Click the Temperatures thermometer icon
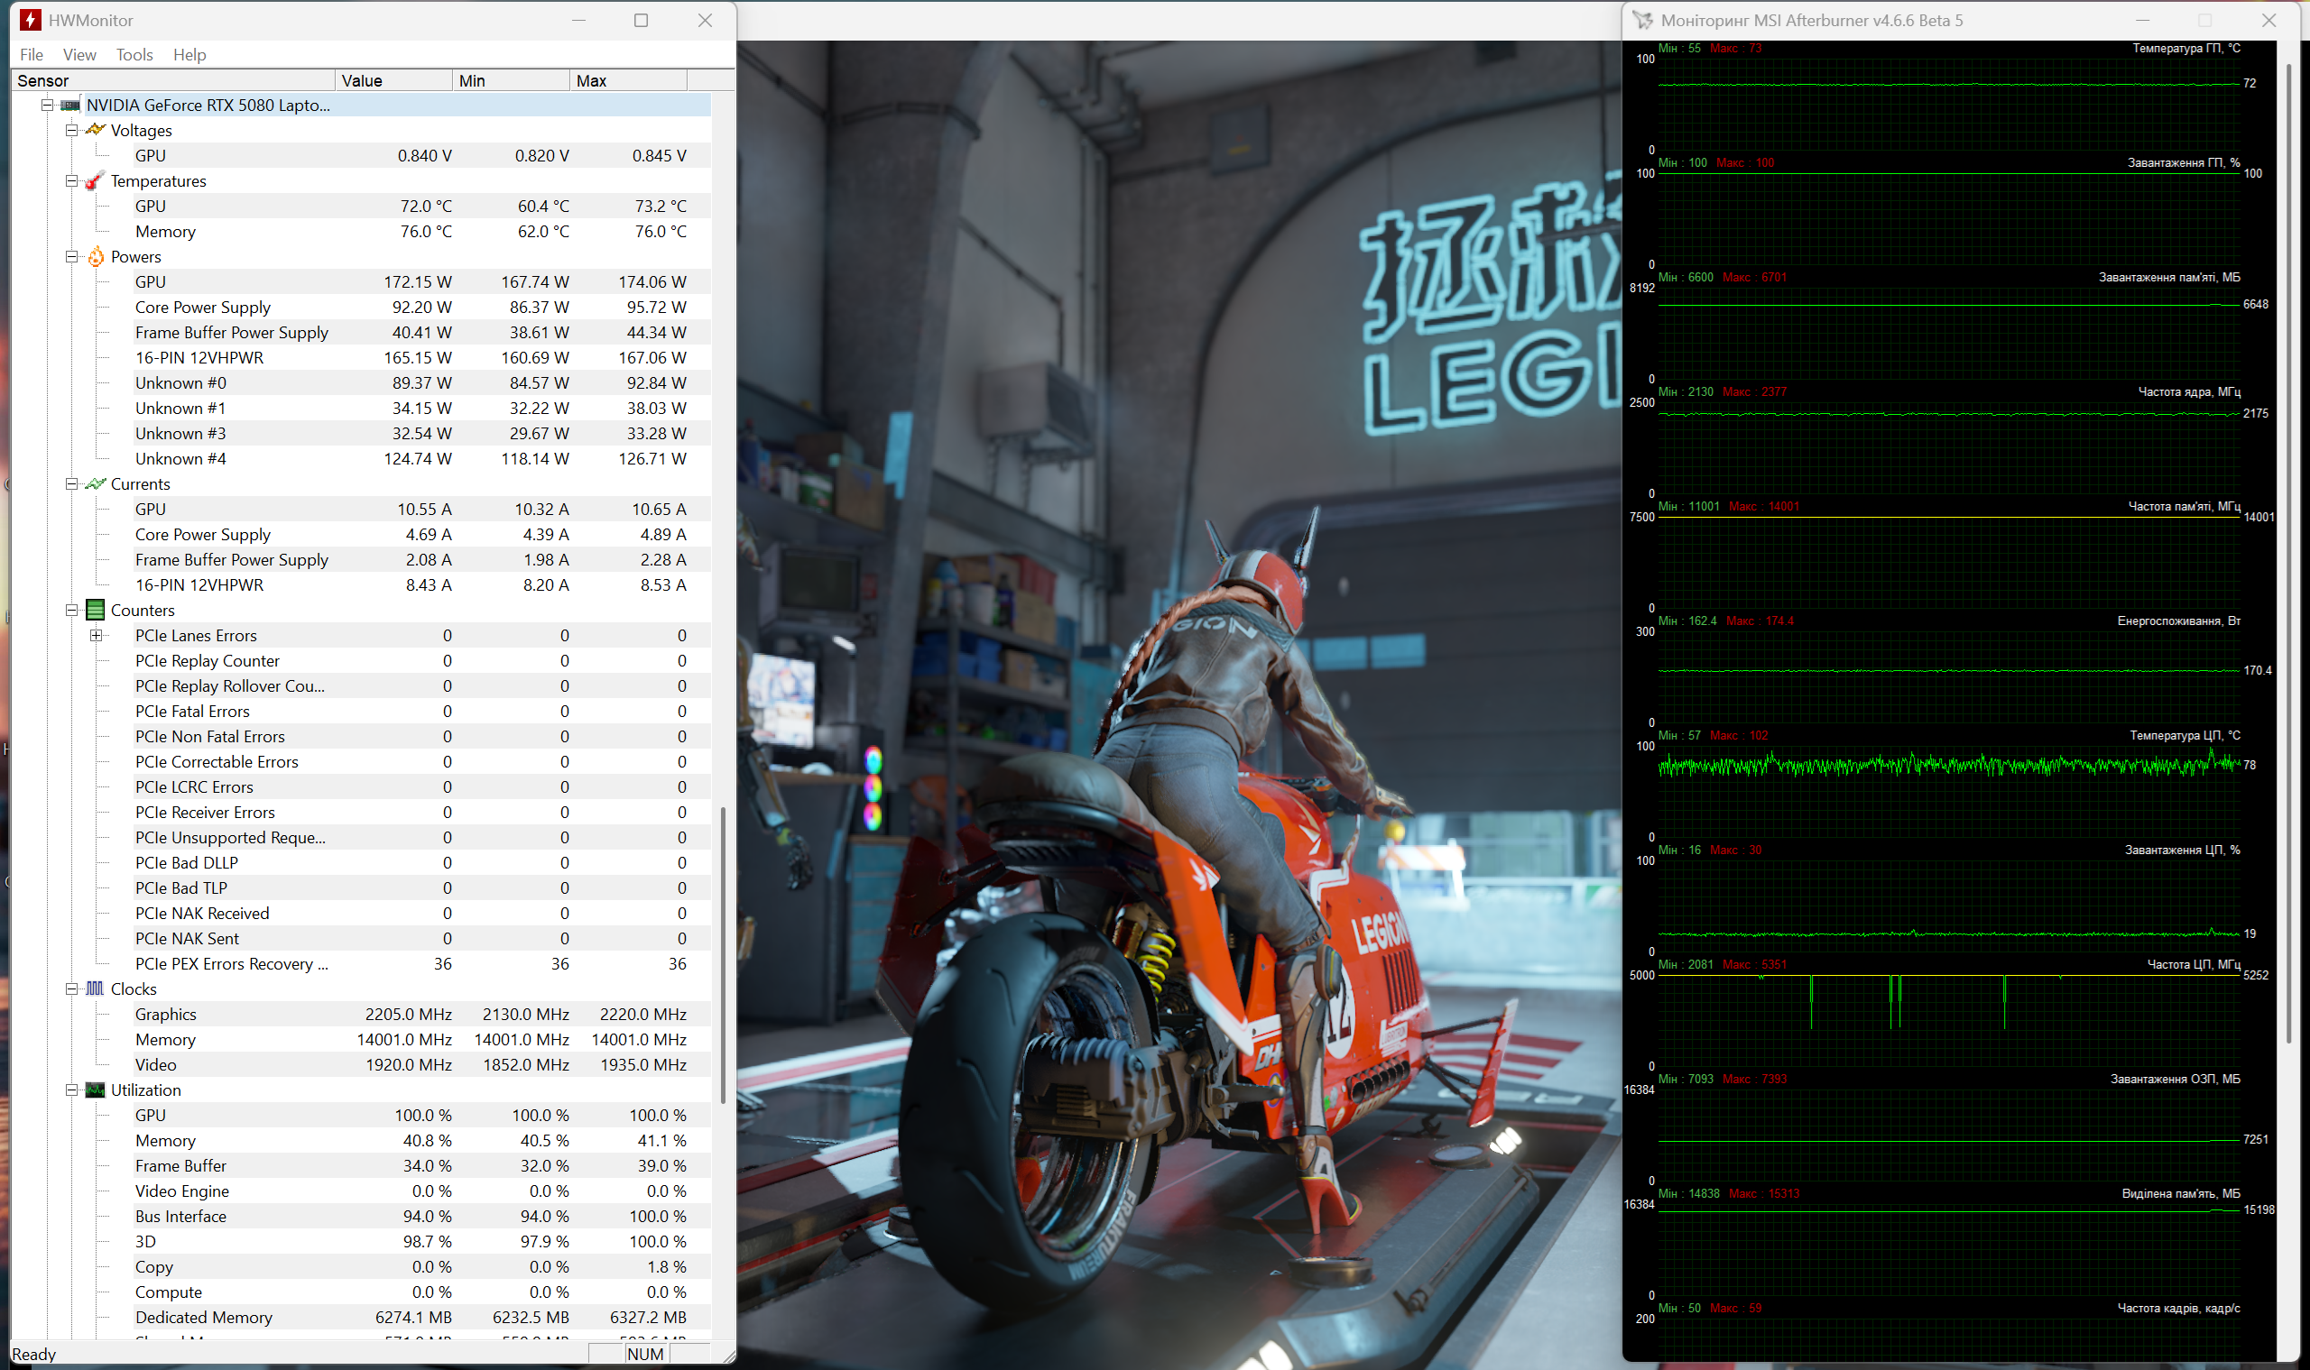Image resolution: width=2310 pixels, height=1370 pixels. click(x=94, y=181)
